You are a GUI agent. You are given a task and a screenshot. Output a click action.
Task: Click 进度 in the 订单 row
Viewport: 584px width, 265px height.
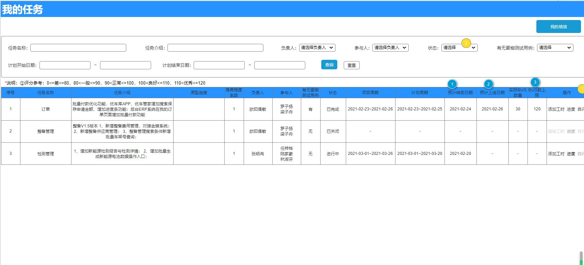571,109
